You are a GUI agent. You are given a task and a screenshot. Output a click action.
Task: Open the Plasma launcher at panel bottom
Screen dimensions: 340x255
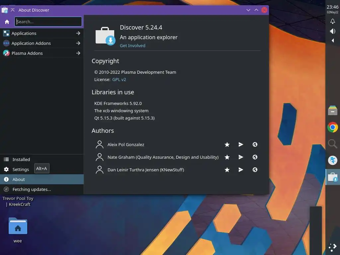333,247
